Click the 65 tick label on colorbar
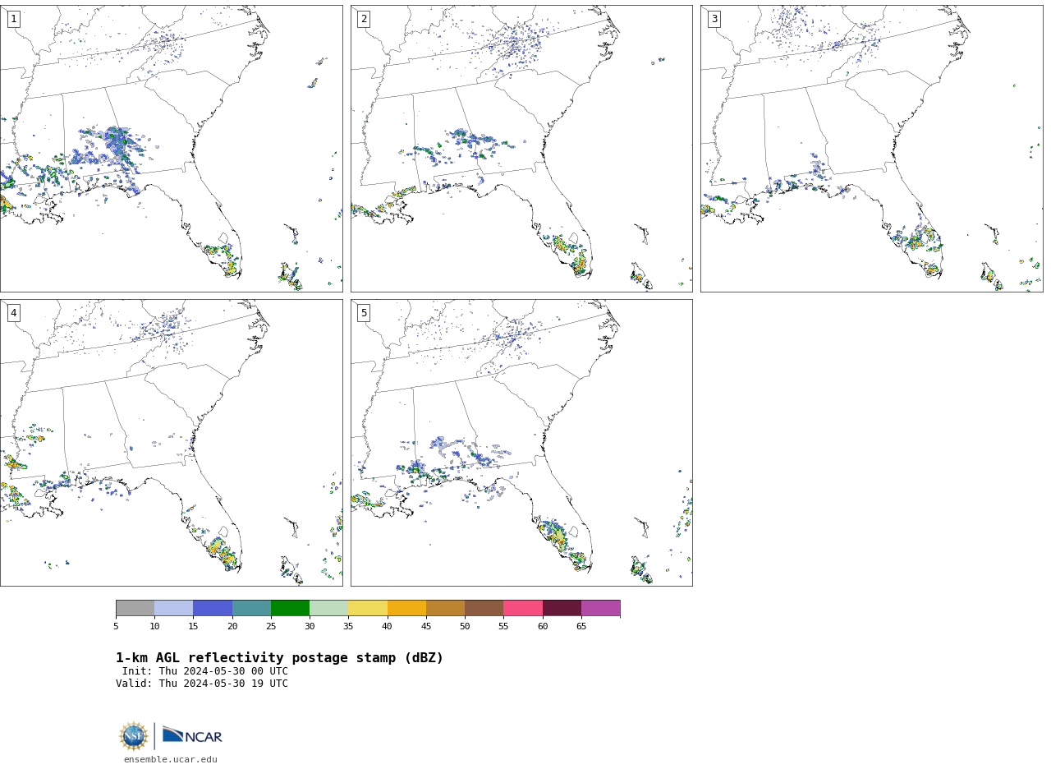Screen dimensions: 1051x769 pos(581,627)
